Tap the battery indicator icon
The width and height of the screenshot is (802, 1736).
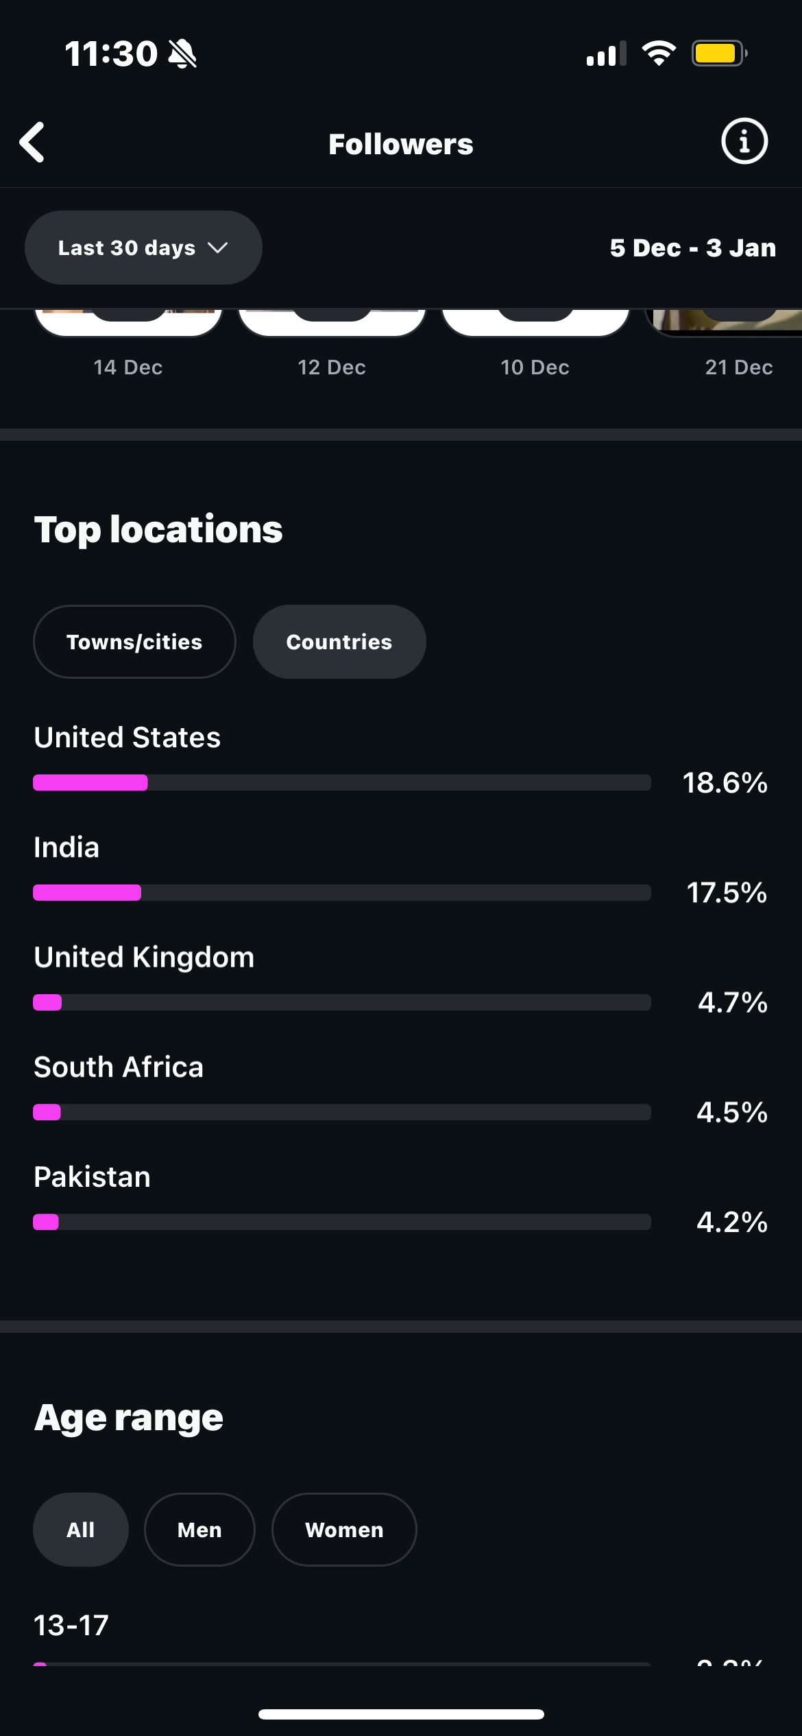pyautogui.click(x=719, y=53)
